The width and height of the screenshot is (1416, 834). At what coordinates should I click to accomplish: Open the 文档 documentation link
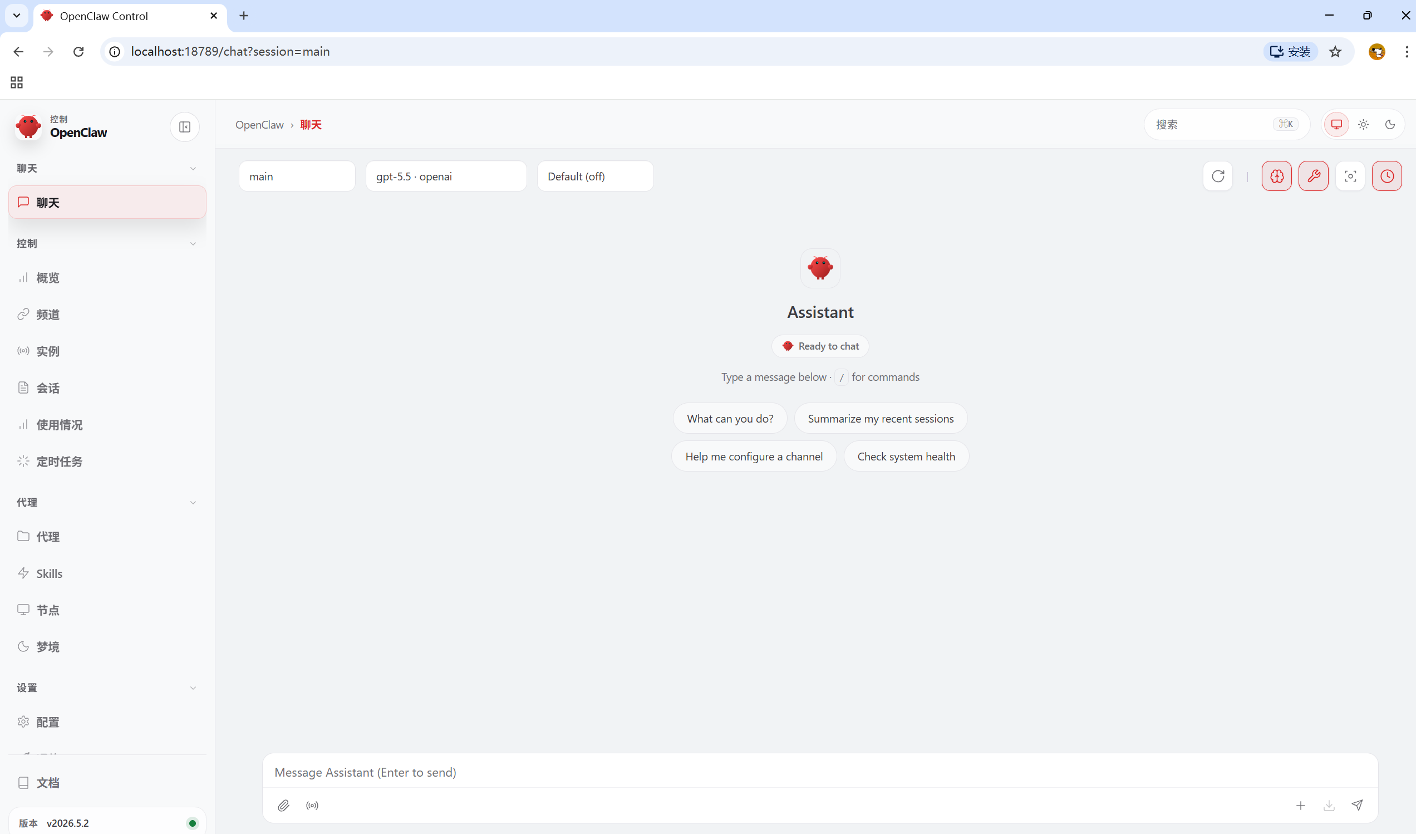click(107, 783)
